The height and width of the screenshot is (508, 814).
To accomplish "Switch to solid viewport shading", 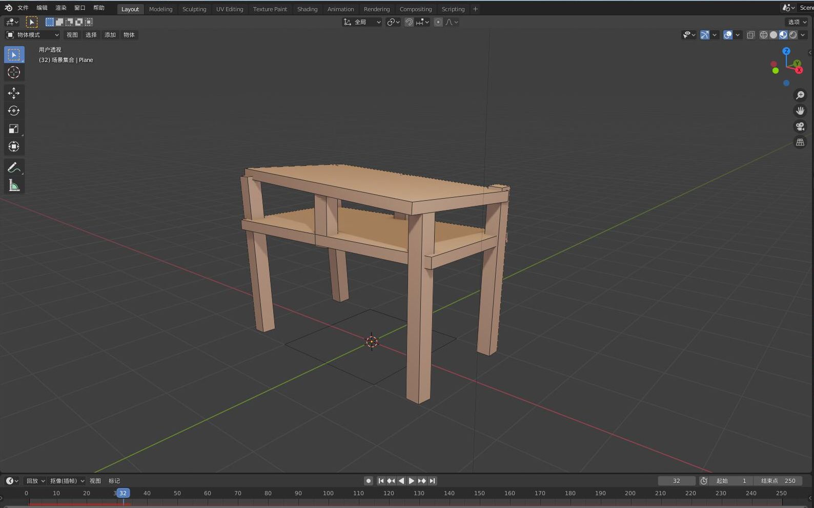I will click(x=773, y=35).
